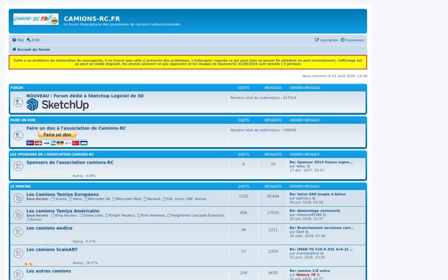The height and width of the screenshot is (280, 448).
Task: Open the PCM link
Action: pos(33,40)
